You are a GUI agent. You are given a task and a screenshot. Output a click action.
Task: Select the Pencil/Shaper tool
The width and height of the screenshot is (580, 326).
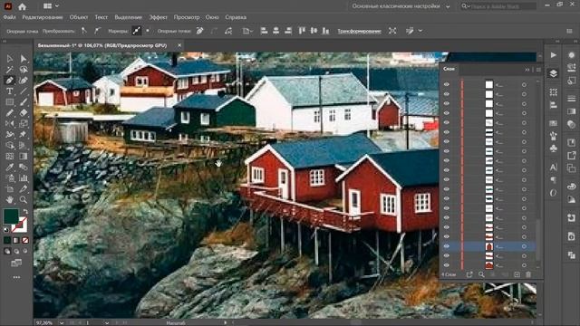point(10,112)
